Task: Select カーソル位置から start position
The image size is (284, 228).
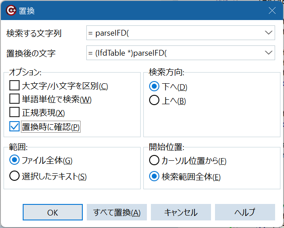Action: click(154, 160)
